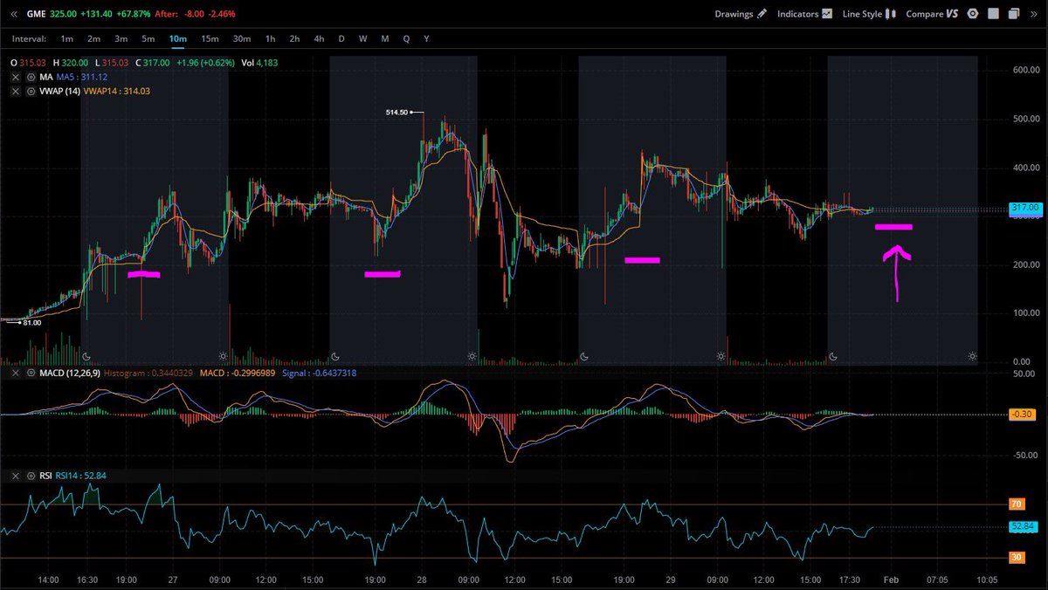
Task: Select the multi-window stacked layout icon
Action: [x=1013, y=14]
